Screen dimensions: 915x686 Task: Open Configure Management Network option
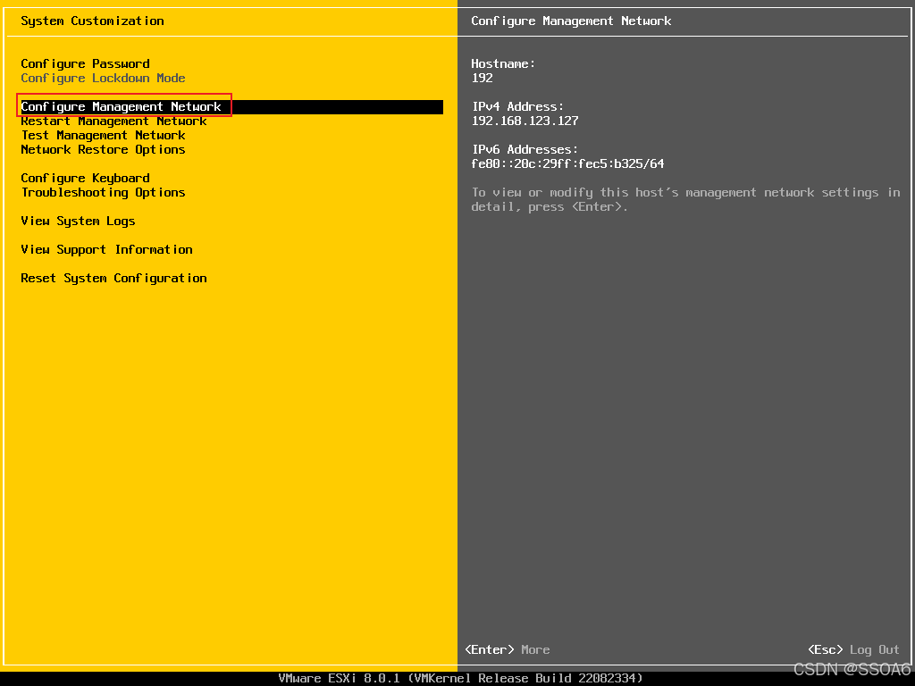[231, 107]
